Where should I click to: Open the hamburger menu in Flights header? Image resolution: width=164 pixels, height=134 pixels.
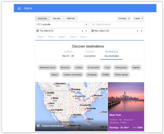(19, 8)
